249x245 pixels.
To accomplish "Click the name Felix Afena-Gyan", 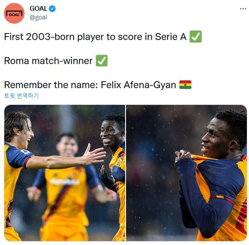I will coord(138,85).
